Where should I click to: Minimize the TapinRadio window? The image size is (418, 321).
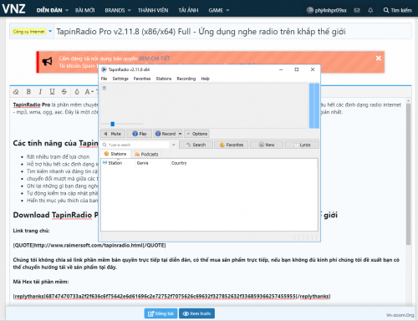(x=281, y=69)
